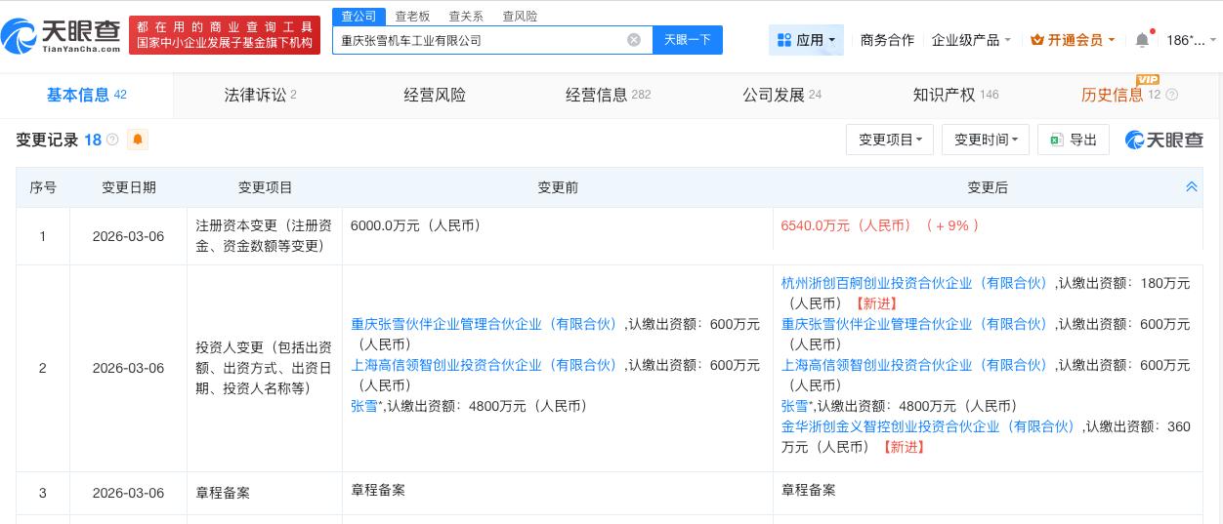Switch to the 知识产权 tab
This screenshot has width=1223, height=524.
(x=955, y=95)
